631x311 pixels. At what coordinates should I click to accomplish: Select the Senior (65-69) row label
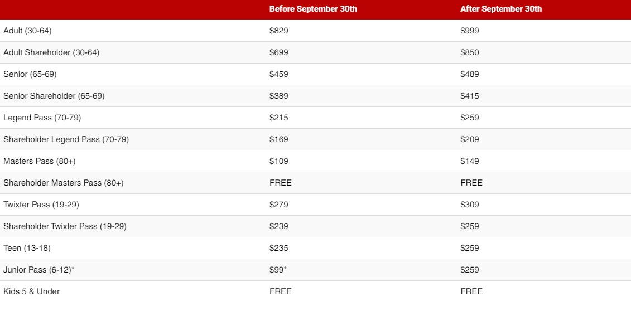pos(30,74)
